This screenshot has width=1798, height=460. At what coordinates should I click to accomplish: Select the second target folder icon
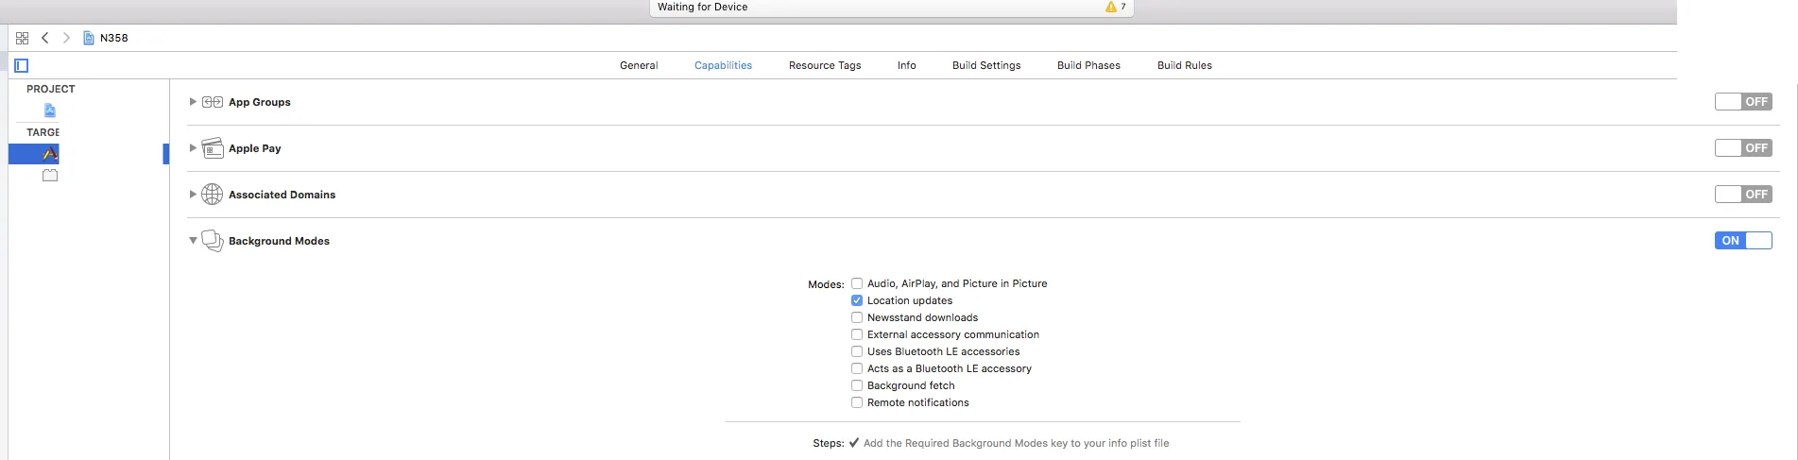coord(50,176)
